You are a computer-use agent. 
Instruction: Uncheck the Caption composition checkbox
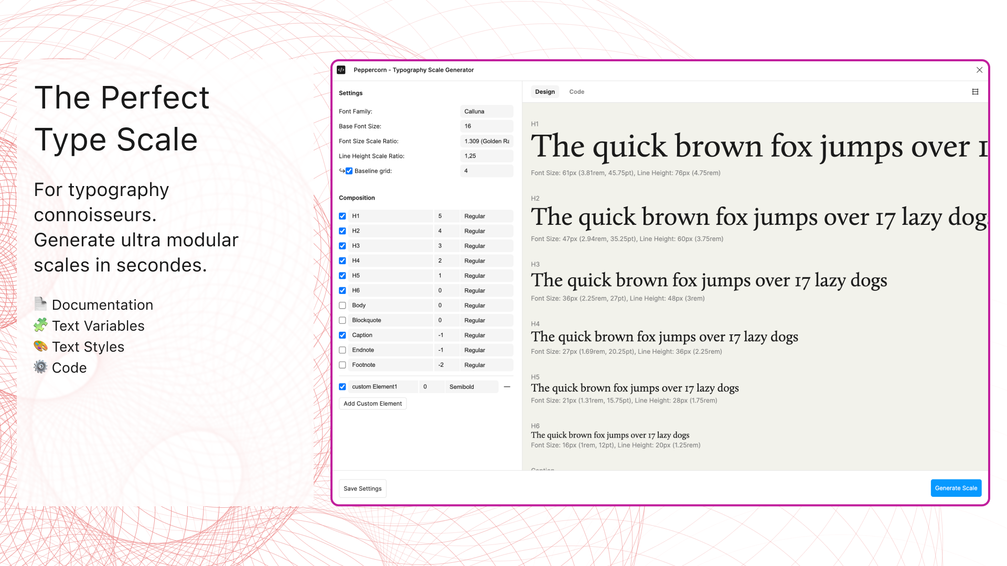point(342,335)
